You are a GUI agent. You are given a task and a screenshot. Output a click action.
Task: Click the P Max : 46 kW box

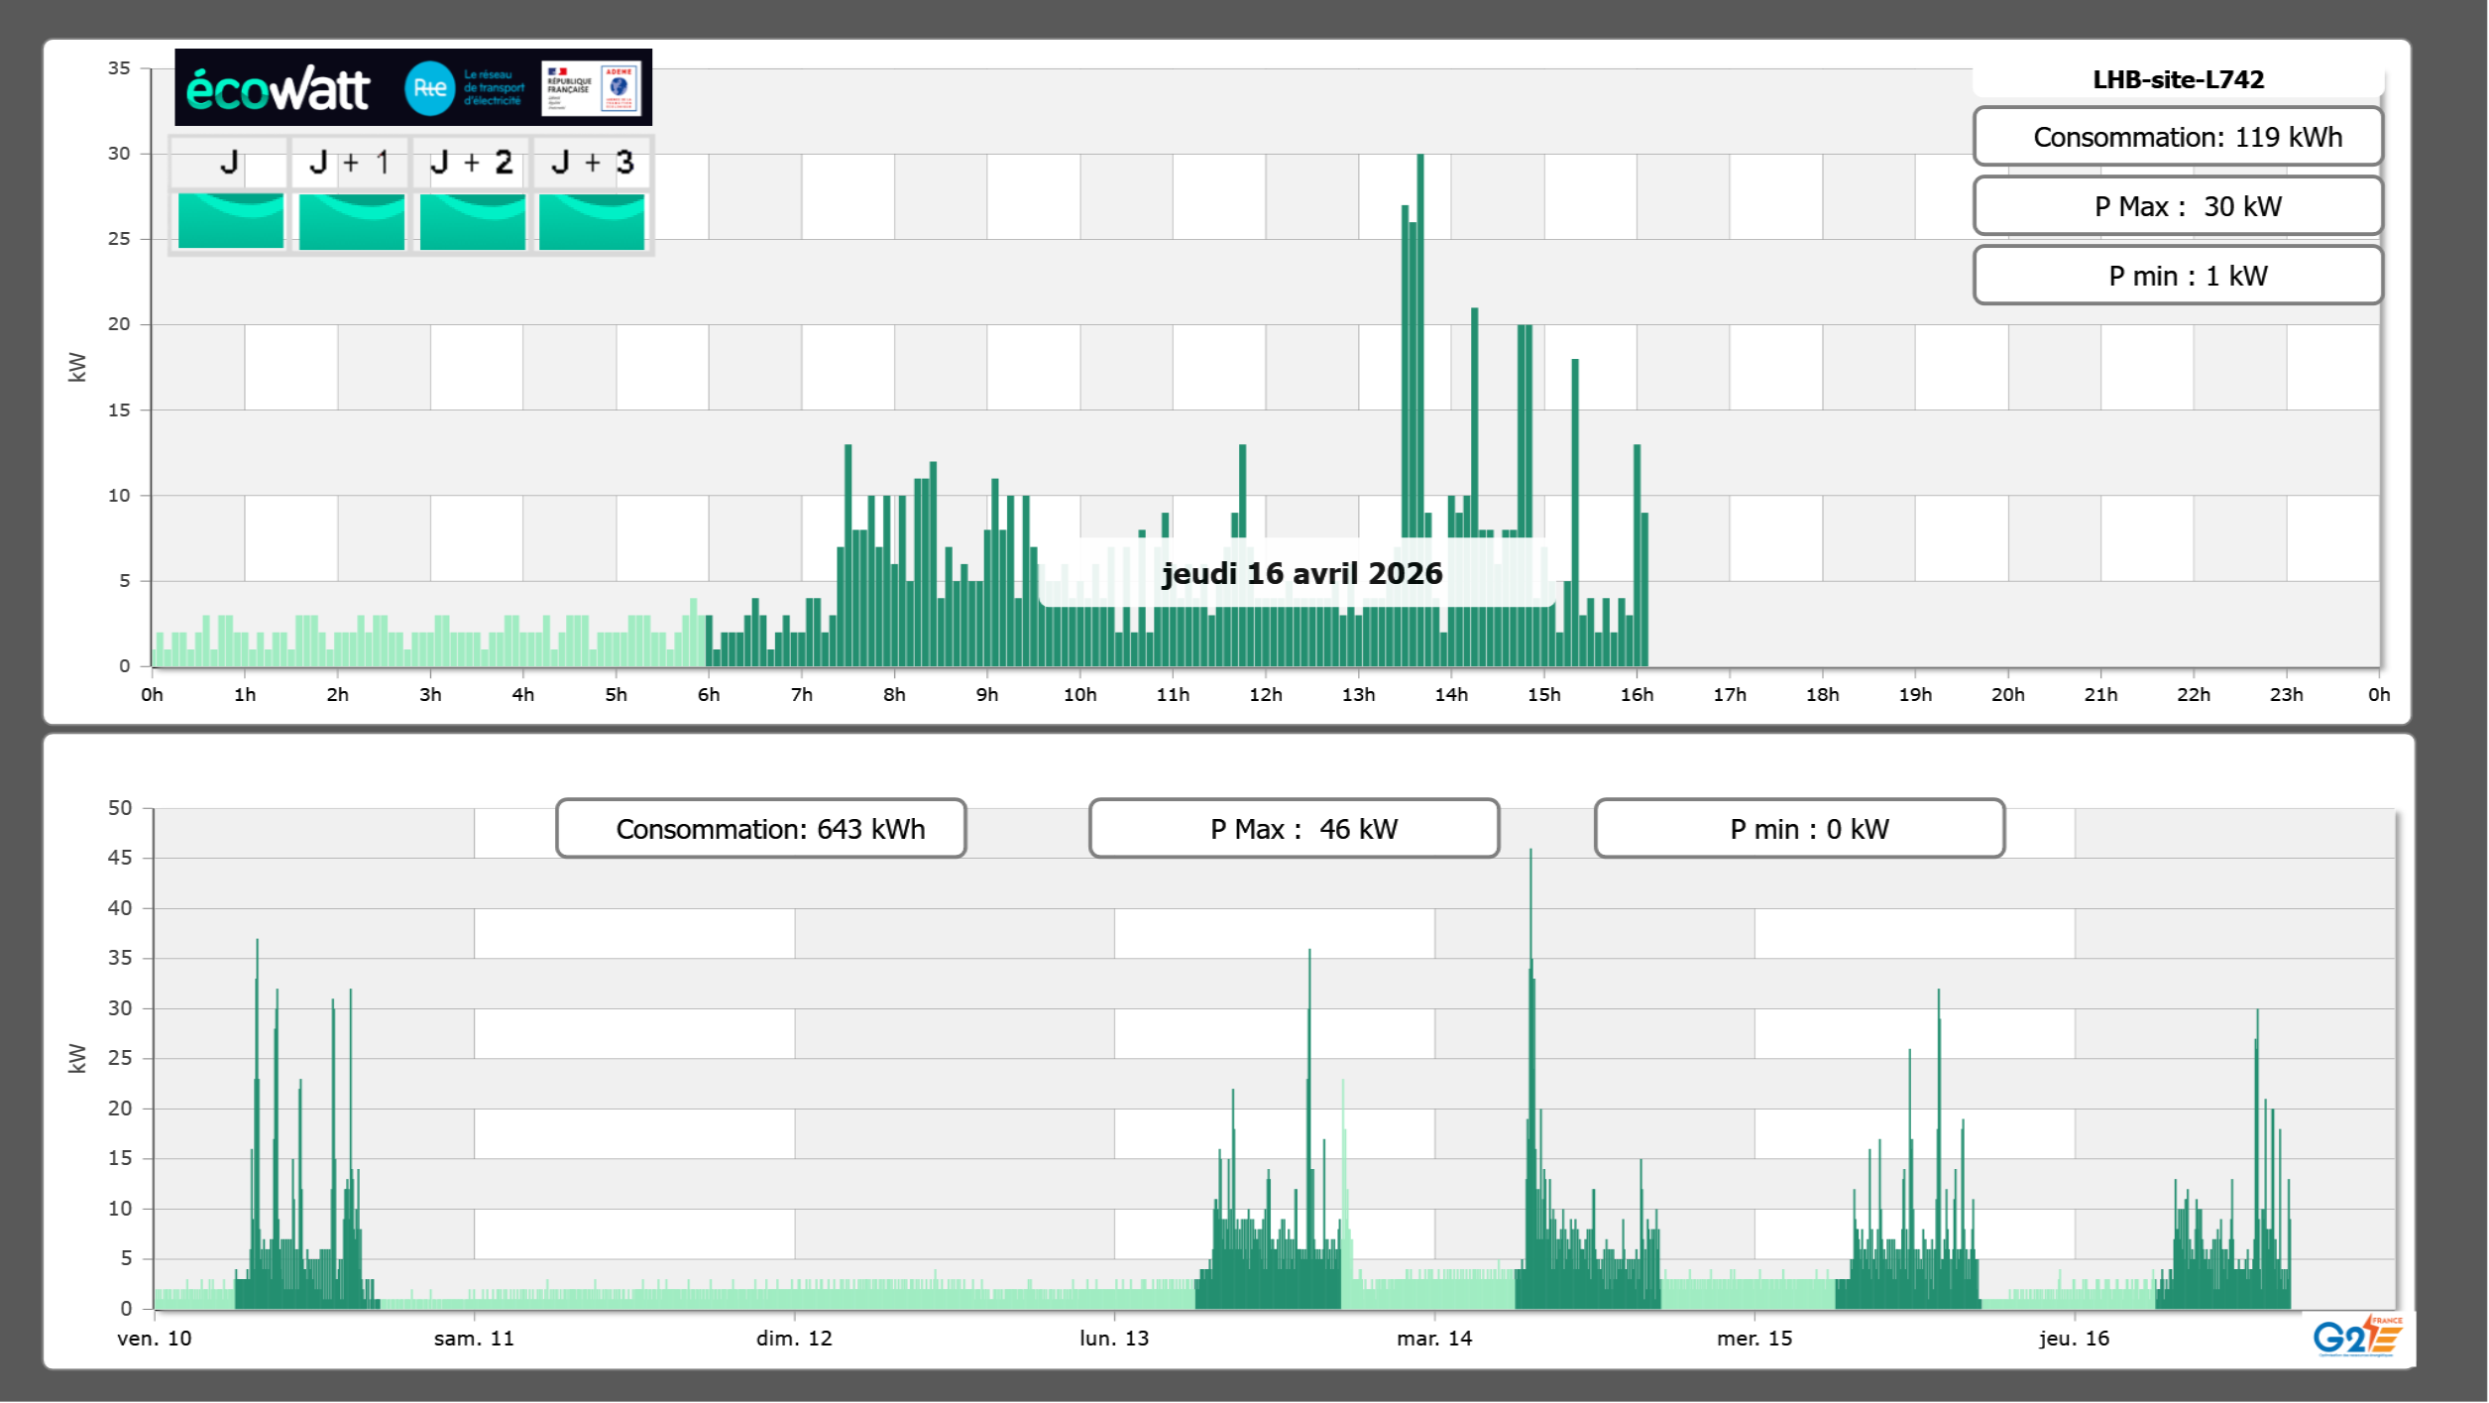[x=1294, y=829]
